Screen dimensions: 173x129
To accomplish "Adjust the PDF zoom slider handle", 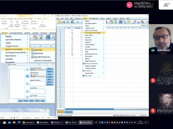I will 49,118.
